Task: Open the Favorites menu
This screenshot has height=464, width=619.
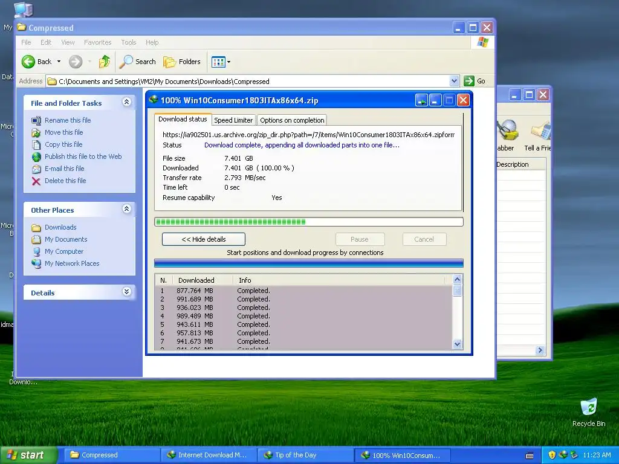Action: tap(97, 42)
